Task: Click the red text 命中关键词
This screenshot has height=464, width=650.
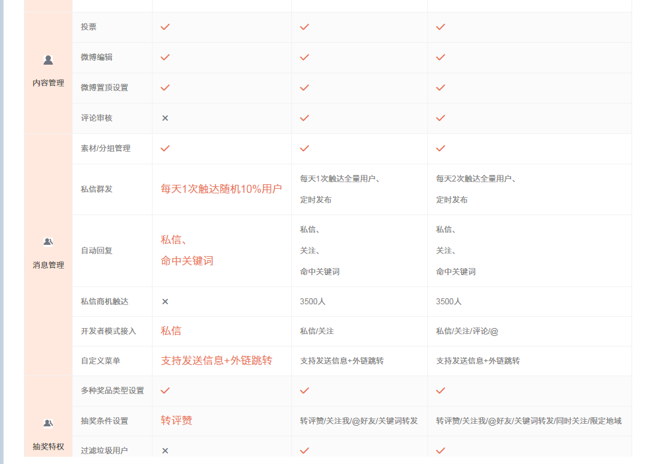Action: tap(187, 261)
